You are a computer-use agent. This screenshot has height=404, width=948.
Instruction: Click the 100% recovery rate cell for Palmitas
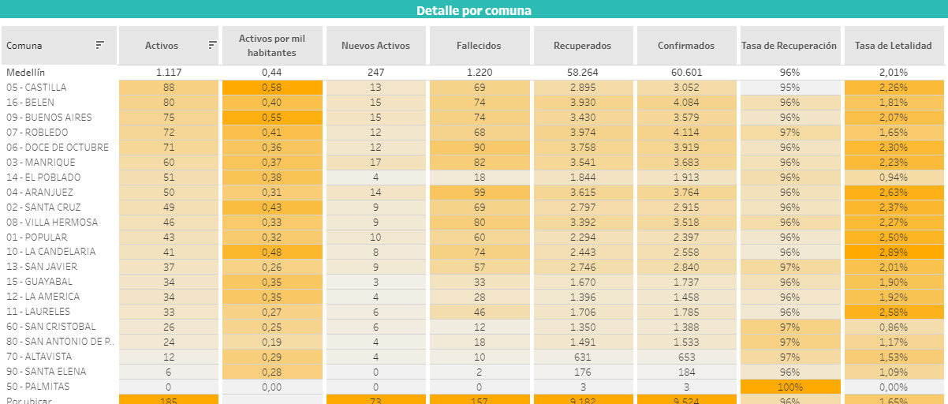click(x=789, y=387)
